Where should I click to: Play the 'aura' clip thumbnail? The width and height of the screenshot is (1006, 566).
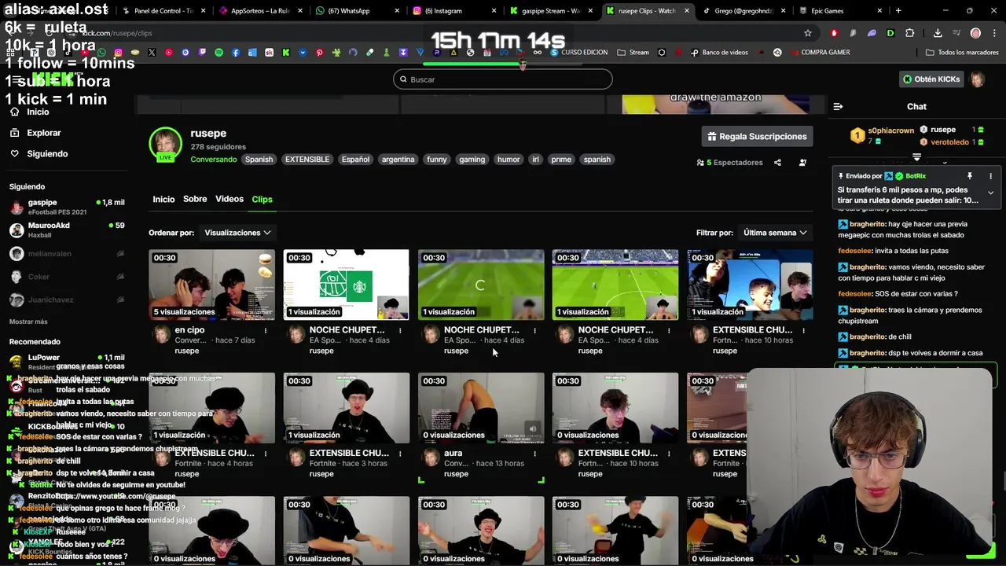[x=481, y=408]
